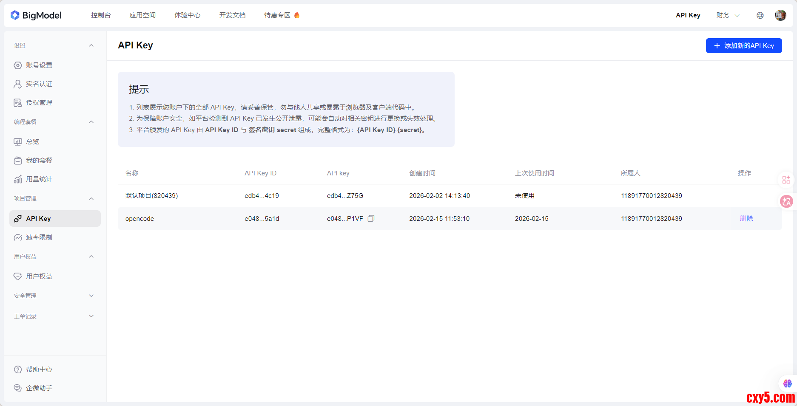The height and width of the screenshot is (406, 797).
Task: Copy the opencode API key
Action: click(371, 218)
